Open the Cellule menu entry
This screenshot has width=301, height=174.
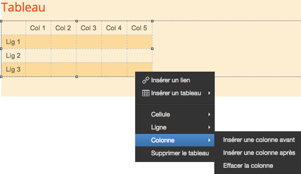click(x=175, y=115)
